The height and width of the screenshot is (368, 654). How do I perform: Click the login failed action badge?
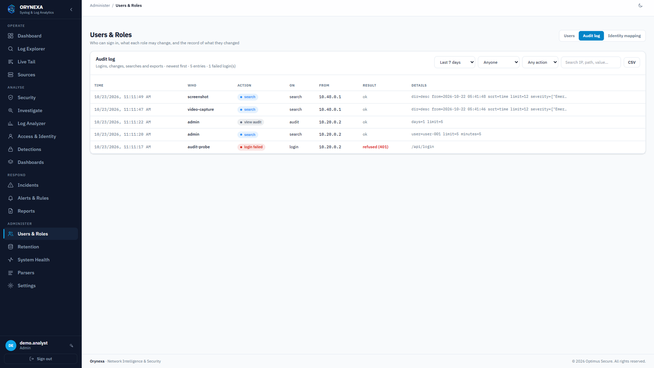tap(251, 147)
